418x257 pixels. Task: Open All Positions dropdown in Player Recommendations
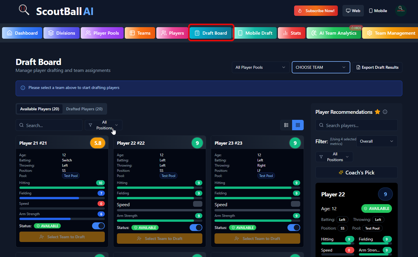pyautogui.click(x=334, y=157)
